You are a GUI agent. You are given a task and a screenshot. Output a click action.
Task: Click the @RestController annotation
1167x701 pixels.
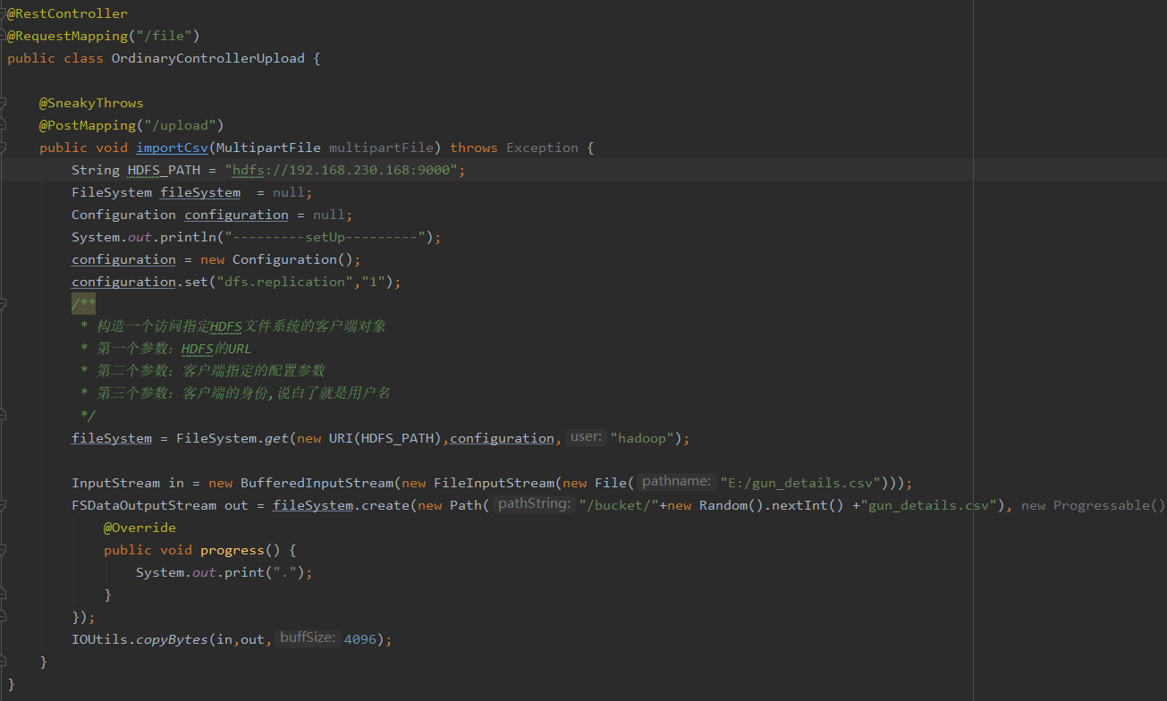pos(67,13)
